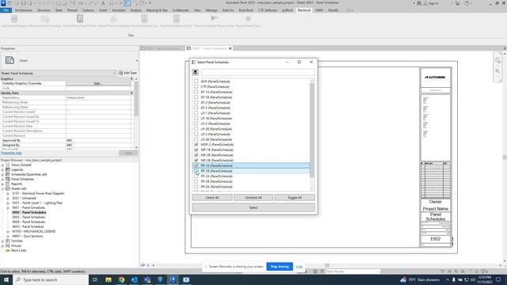The width and height of the screenshot is (507, 285).
Task: Open Outlook from the taskbar
Action: tap(134, 279)
